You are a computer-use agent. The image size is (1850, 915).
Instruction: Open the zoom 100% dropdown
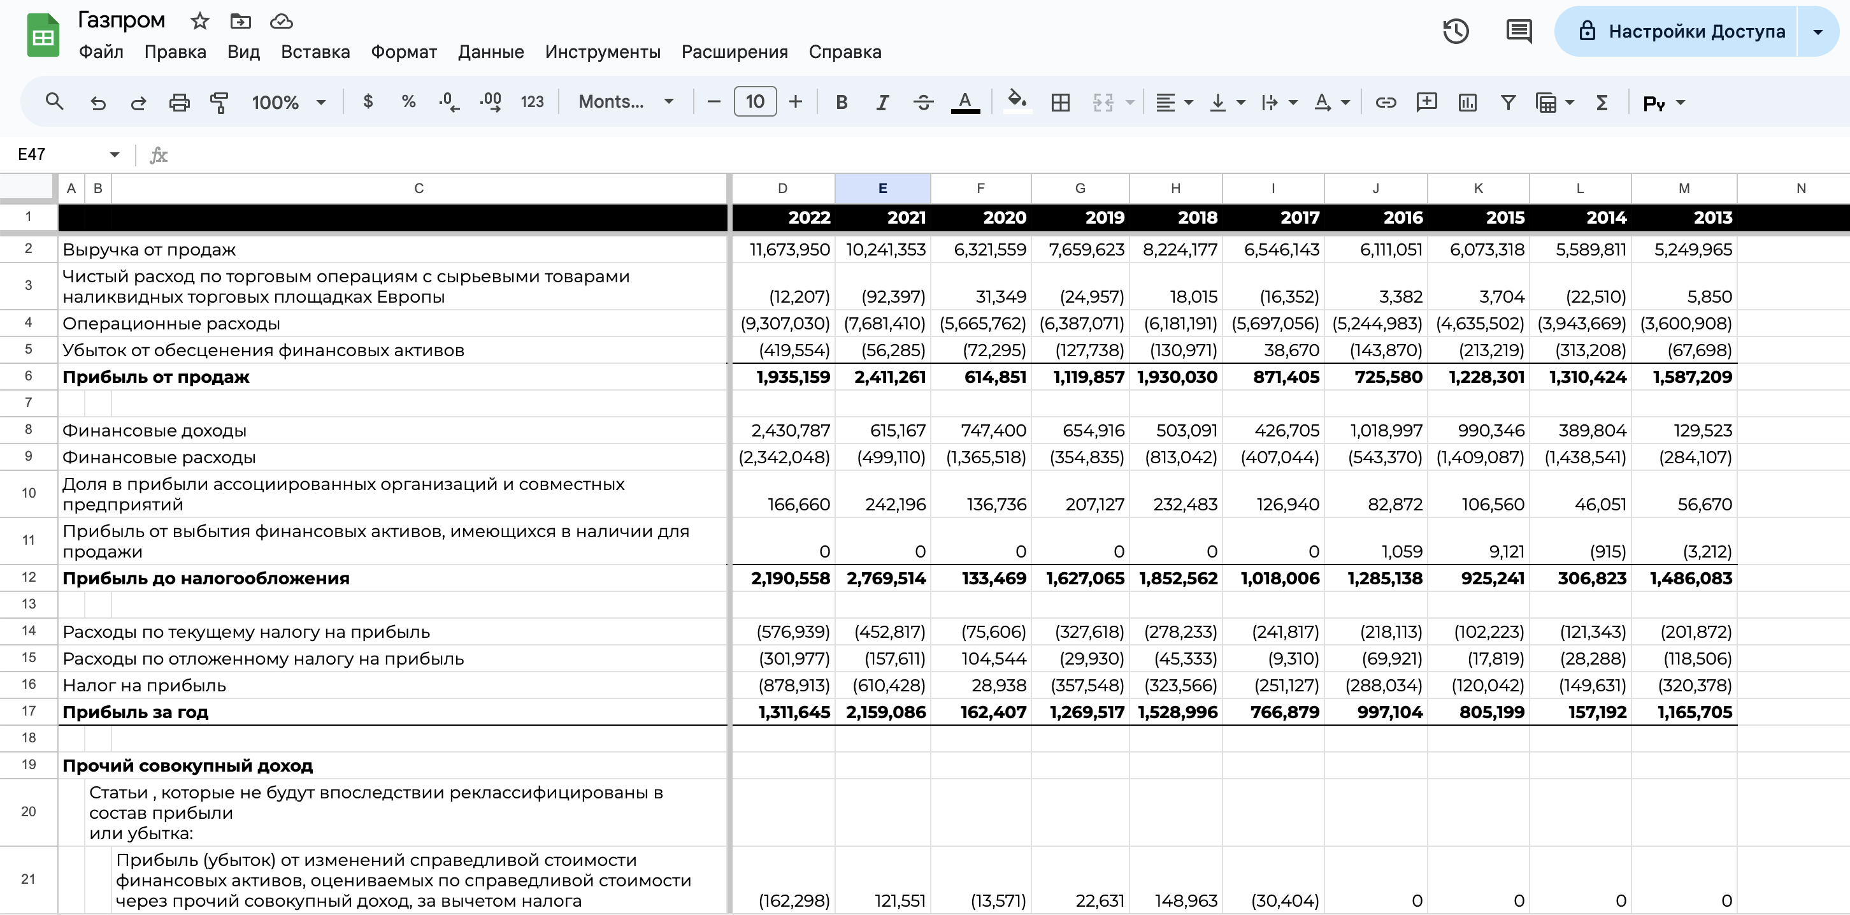pos(289,102)
